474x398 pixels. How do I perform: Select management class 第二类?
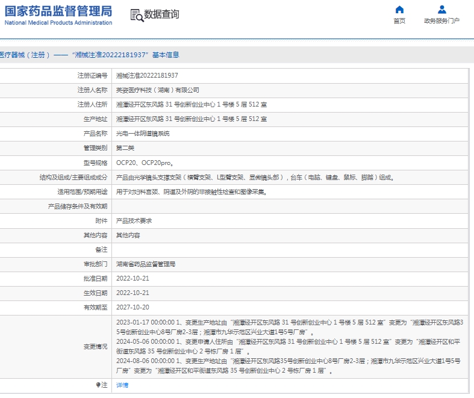point(125,148)
